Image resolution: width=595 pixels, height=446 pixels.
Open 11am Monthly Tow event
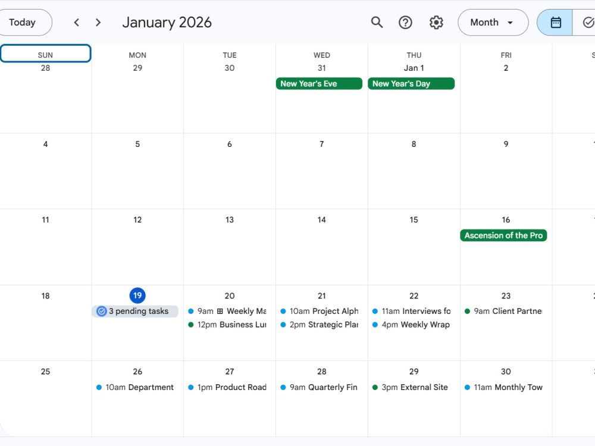[x=503, y=387]
